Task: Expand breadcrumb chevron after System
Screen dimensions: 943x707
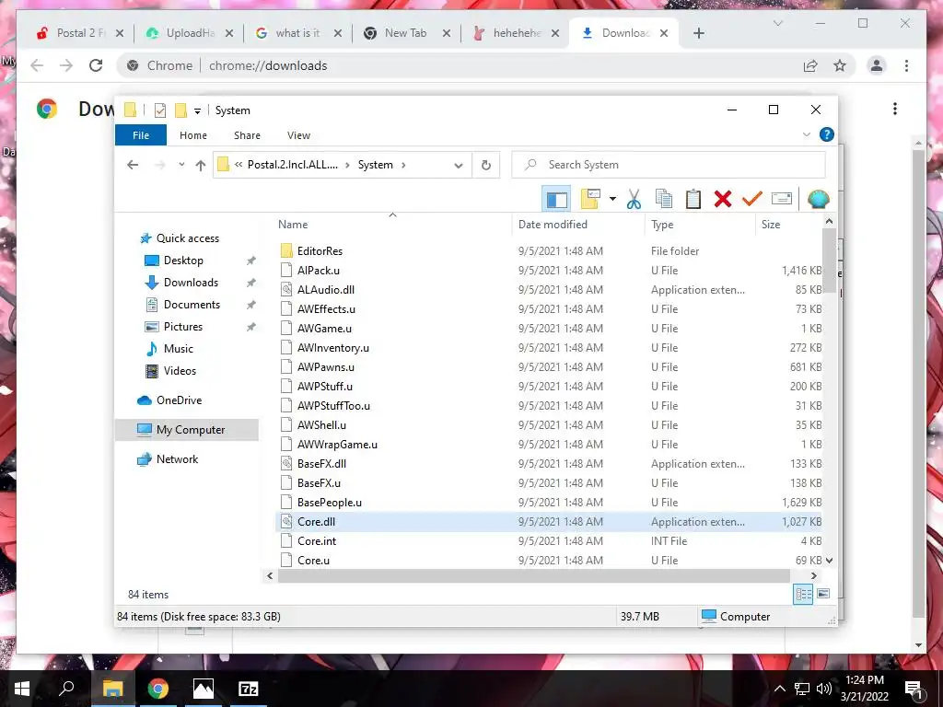Action: click(403, 165)
